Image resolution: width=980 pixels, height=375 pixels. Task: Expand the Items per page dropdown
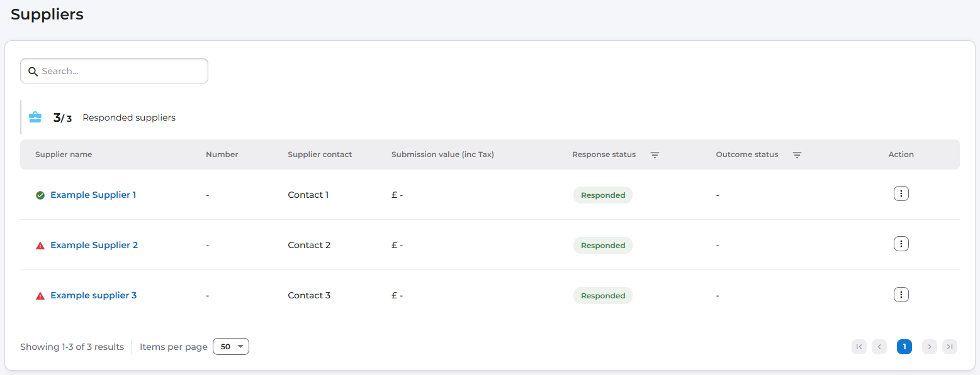(x=231, y=347)
